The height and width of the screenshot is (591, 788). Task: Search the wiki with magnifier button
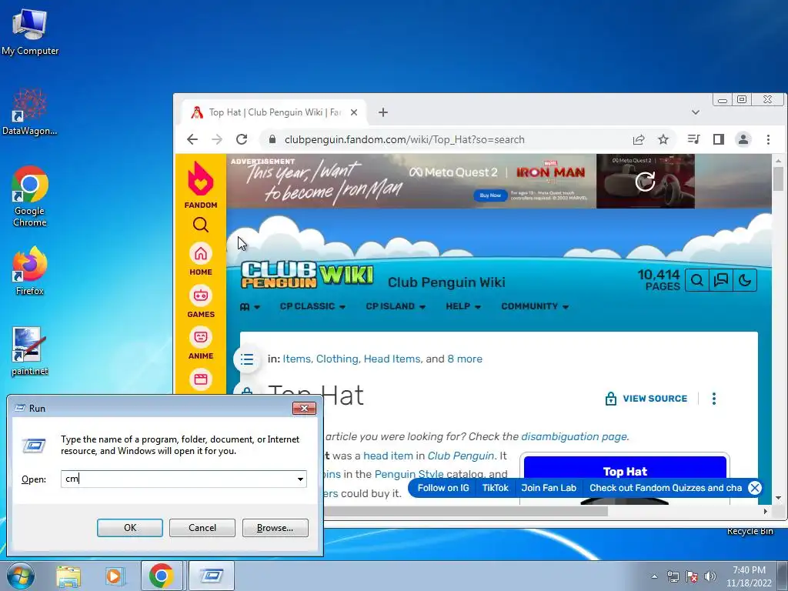(697, 280)
